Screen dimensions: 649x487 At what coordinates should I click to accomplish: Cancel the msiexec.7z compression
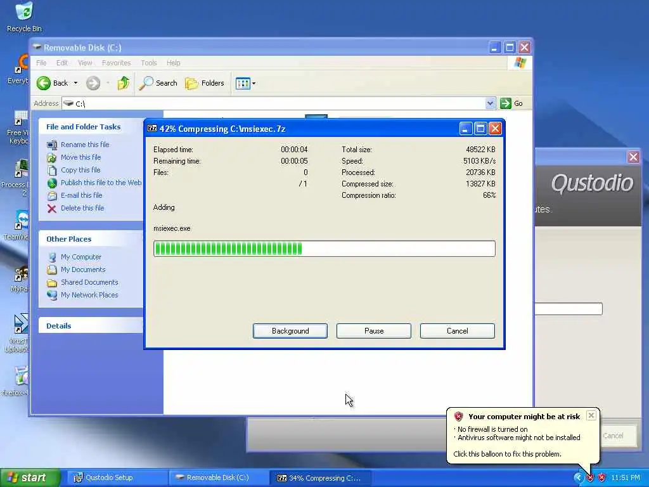[x=458, y=331]
